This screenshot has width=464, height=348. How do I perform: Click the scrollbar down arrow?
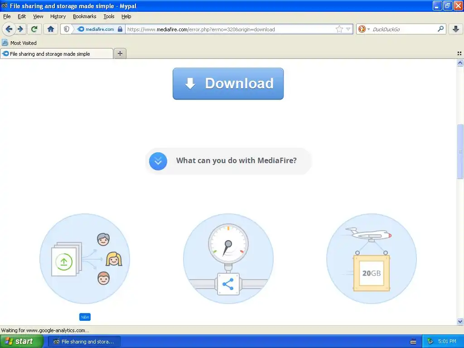460,321
